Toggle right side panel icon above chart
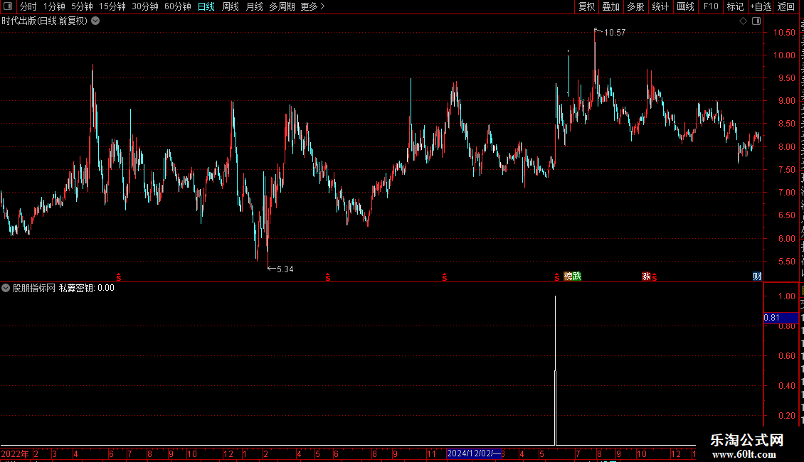804x462 pixels. click(756, 21)
